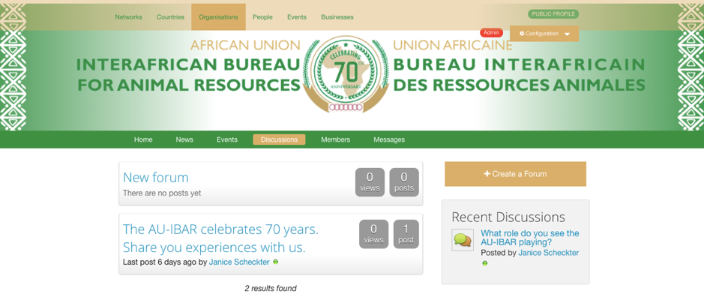Open the People section

[262, 17]
